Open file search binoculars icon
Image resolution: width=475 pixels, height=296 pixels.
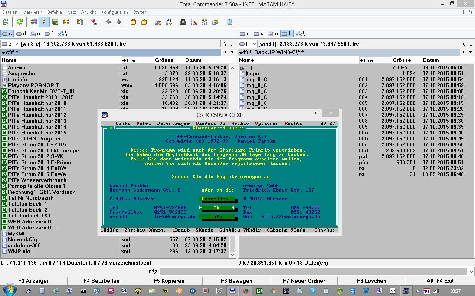coord(183,22)
